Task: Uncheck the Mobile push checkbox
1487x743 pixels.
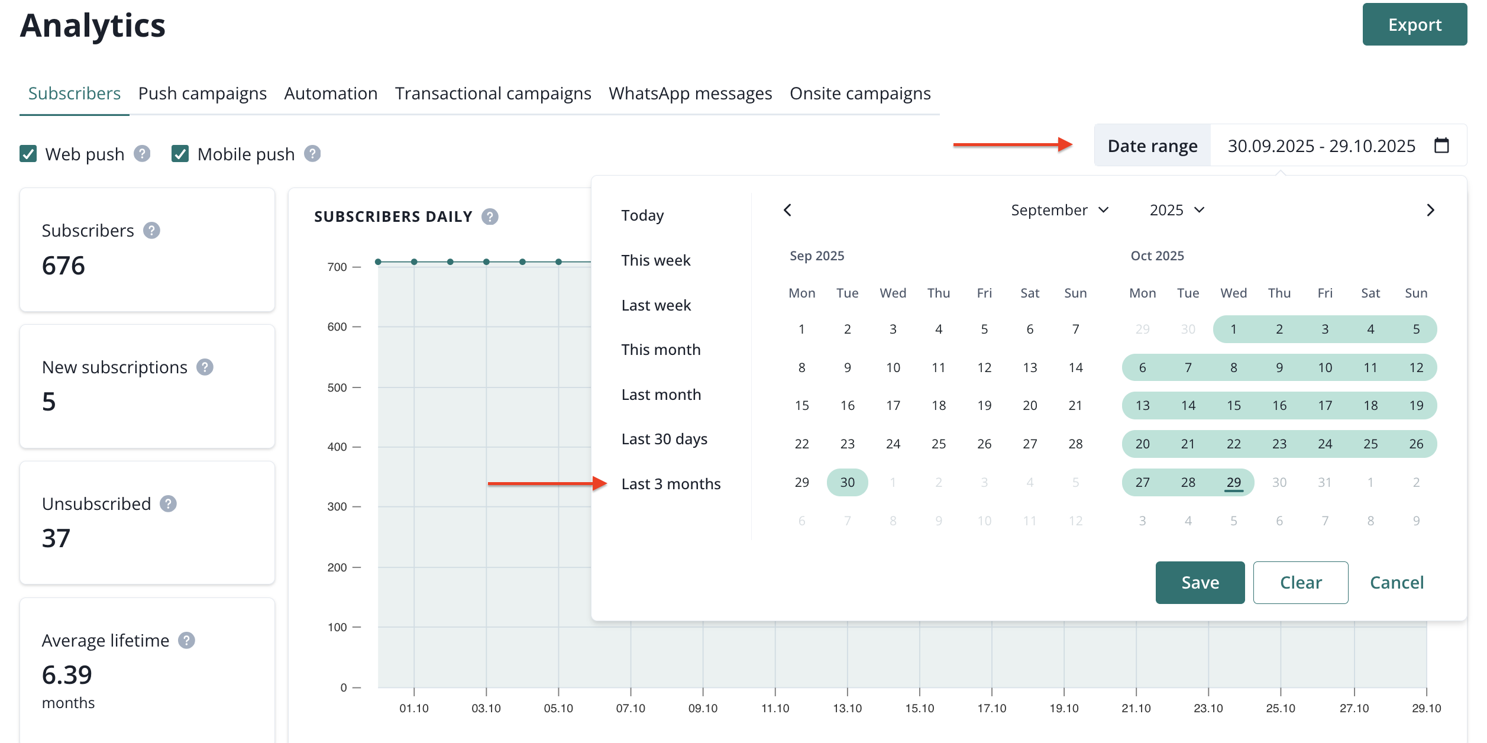Action: 180,154
